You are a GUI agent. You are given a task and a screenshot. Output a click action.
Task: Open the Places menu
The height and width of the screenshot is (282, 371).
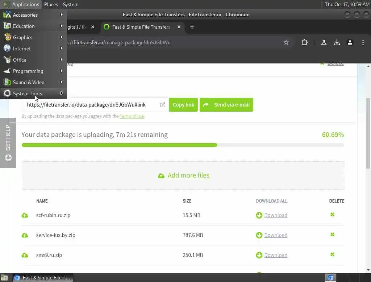pyautogui.click(x=51, y=4)
